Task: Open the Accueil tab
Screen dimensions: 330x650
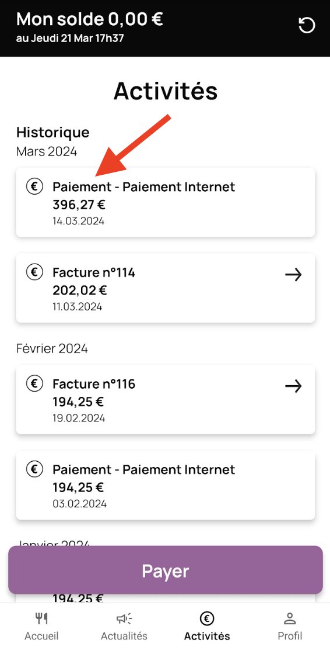Action: click(x=41, y=627)
